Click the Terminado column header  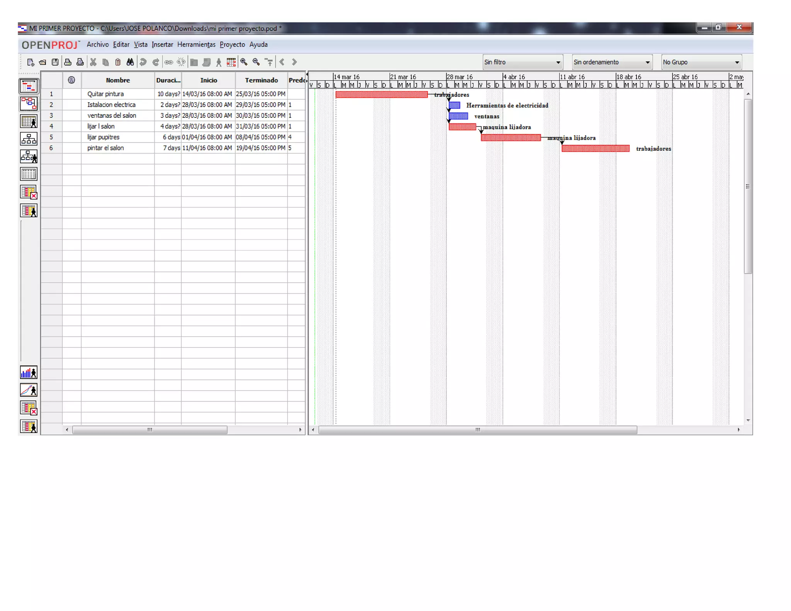[x=261, y=80]
